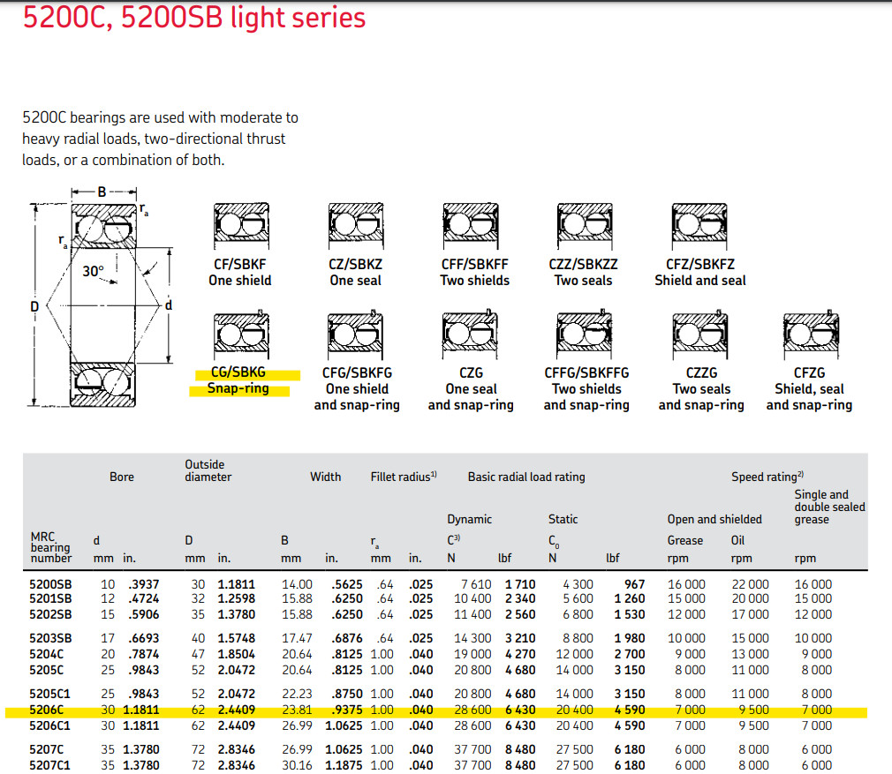Click the 5200C bearings description paragraph
This screenshot has width=892, height=774.
[160, 139]
